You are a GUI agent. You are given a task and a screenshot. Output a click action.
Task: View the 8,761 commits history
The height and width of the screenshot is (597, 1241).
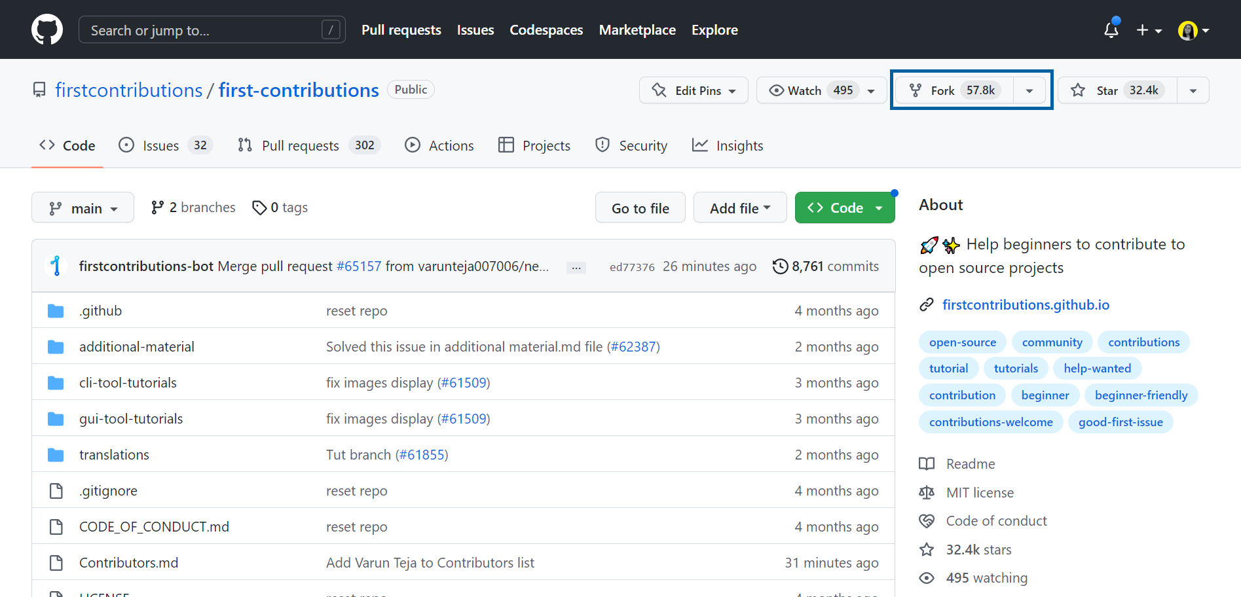[826, 266]
